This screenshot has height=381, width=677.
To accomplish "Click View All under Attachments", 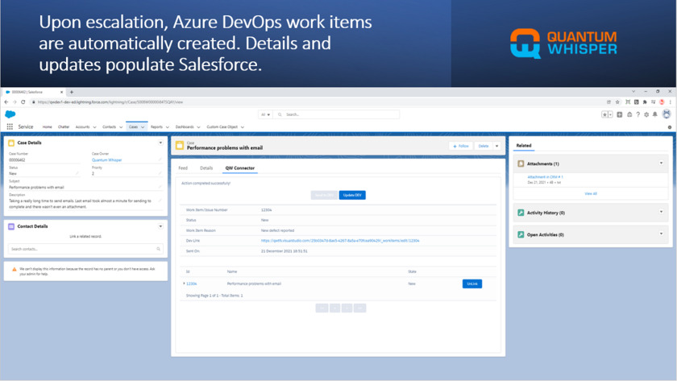I will click(591, 194).
